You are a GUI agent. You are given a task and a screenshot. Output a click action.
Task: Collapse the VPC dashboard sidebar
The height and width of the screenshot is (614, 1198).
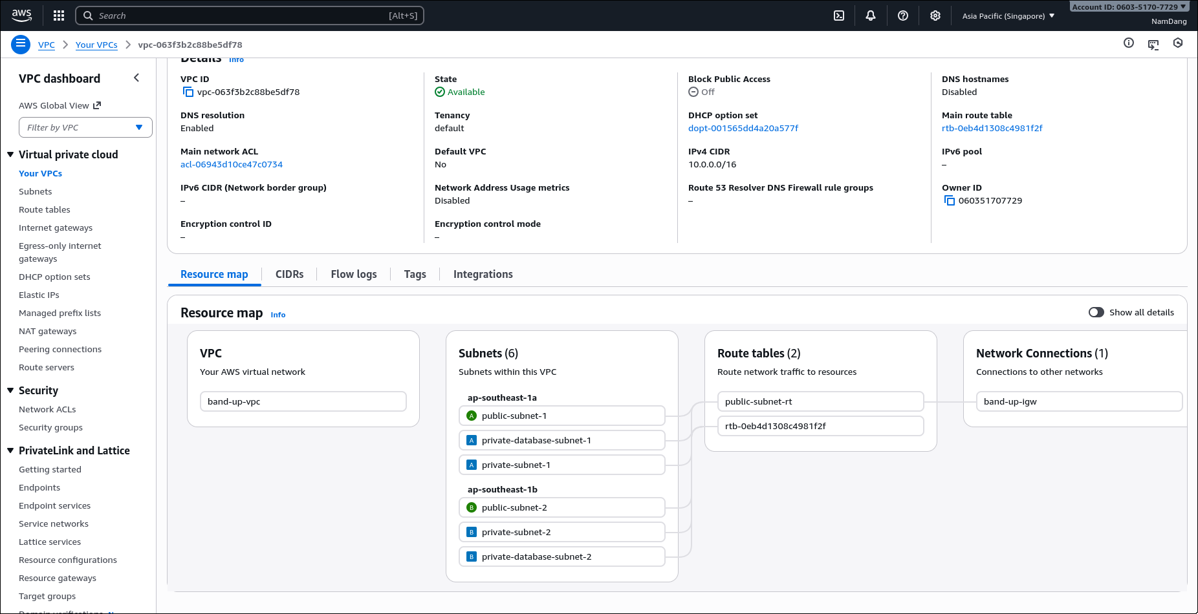[x=136, y=78]
